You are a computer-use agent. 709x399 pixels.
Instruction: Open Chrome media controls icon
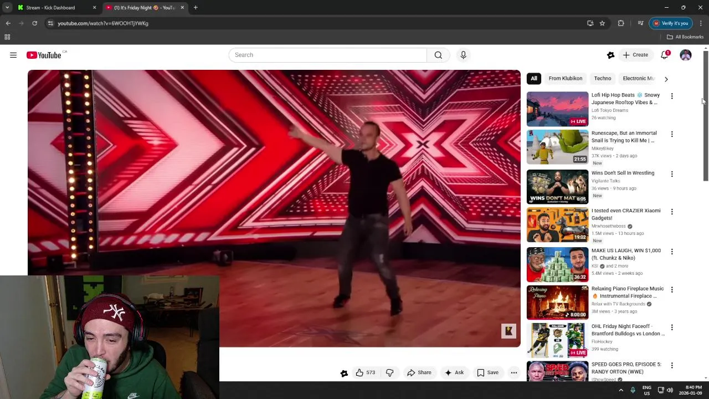click(x=640, y=23)
